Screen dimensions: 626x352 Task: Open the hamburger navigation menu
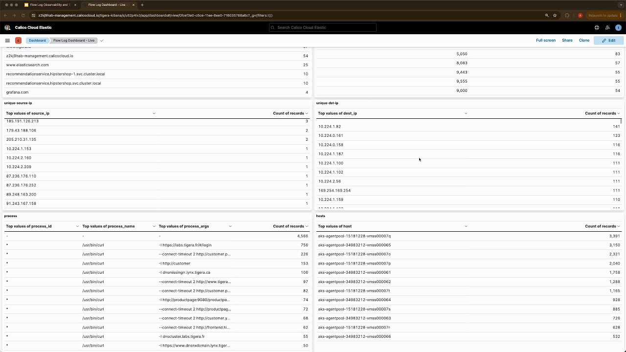pos(7,41)
